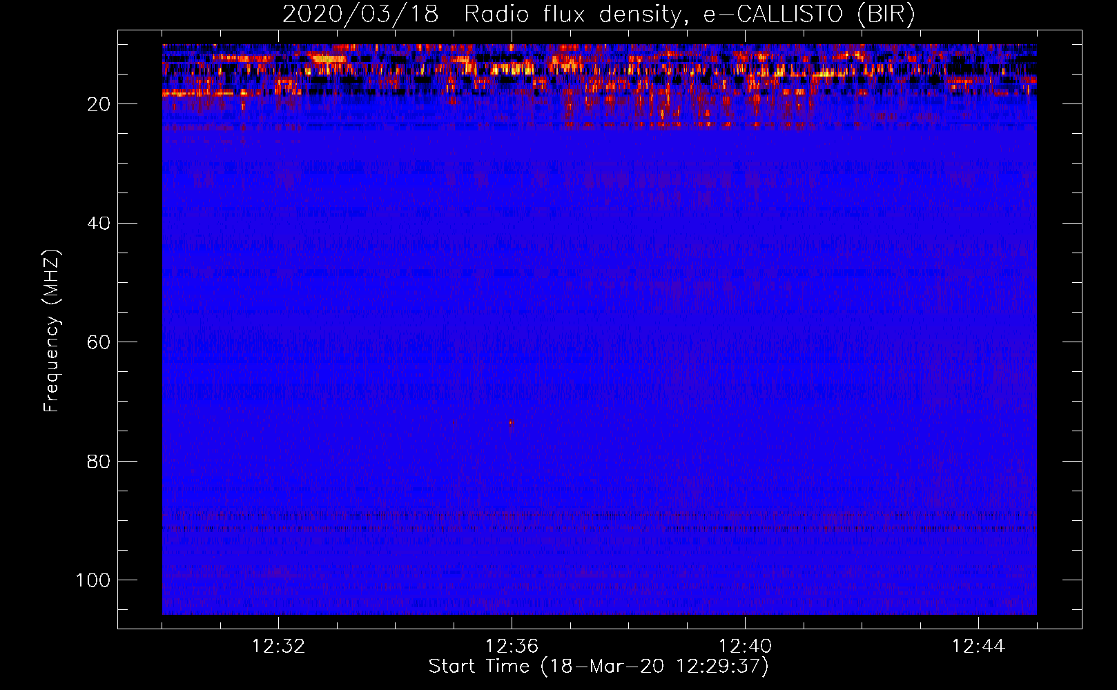Click the 100 MHz frequency tick label
Image resolution: width=1117 pixels, height=690 pixels.
tap(93, 580)
